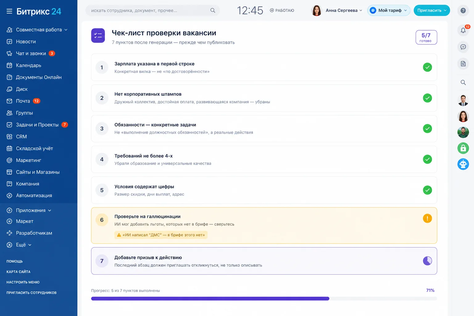Open Почта in the sidebar
Image resolution: width=474 pixels, height=316 pixels.
pyautogui.click(x=23, y=101)
